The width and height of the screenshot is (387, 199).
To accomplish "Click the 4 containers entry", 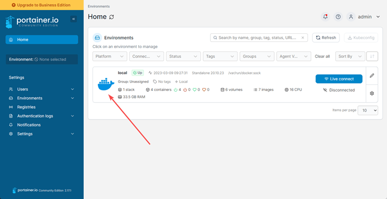I will click(x=159, y=90).
